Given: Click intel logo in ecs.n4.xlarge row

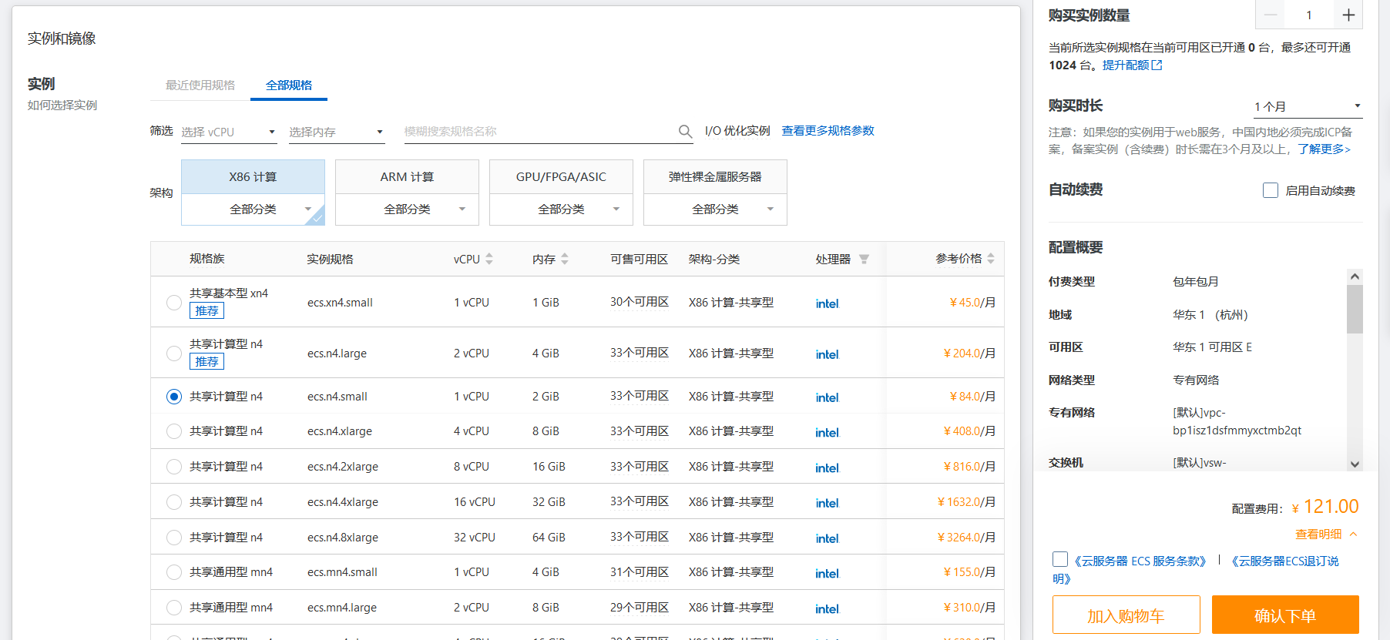Looking at the screenshot, I should (827, 433).
